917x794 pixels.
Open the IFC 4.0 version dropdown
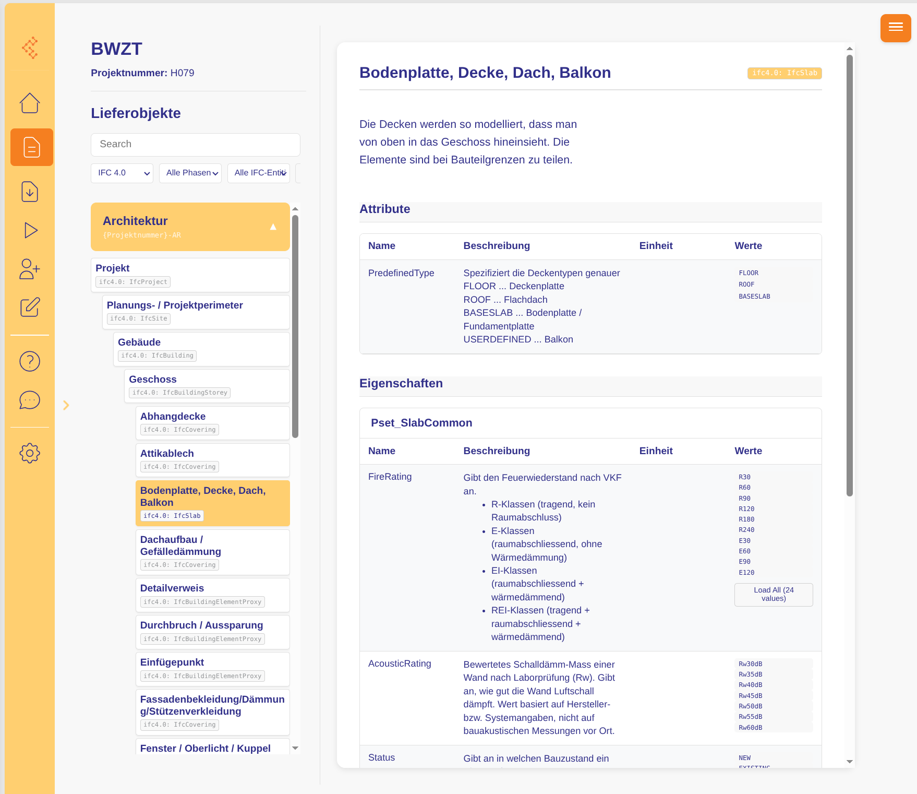pos(122,173)
